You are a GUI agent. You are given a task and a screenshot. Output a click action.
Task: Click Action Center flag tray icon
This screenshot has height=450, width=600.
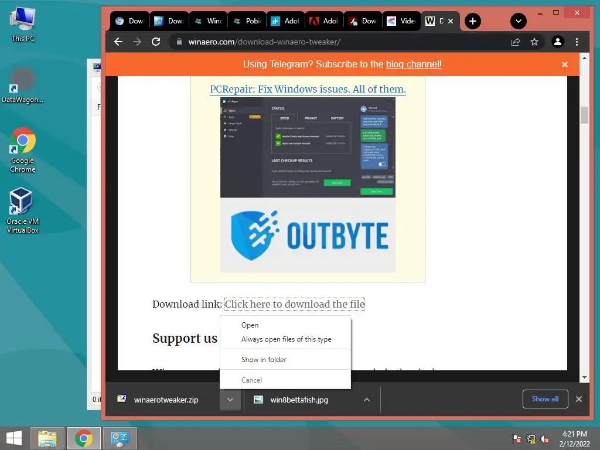(x=517, y=439)
